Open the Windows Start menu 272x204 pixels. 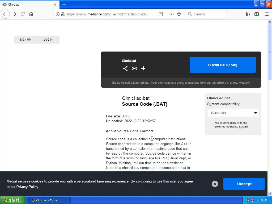[13, 200]
